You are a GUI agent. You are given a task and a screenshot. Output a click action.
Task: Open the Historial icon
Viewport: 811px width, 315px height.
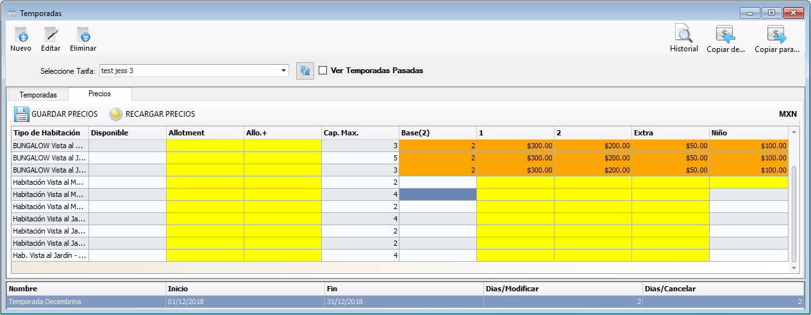click(x=683, y=34)
